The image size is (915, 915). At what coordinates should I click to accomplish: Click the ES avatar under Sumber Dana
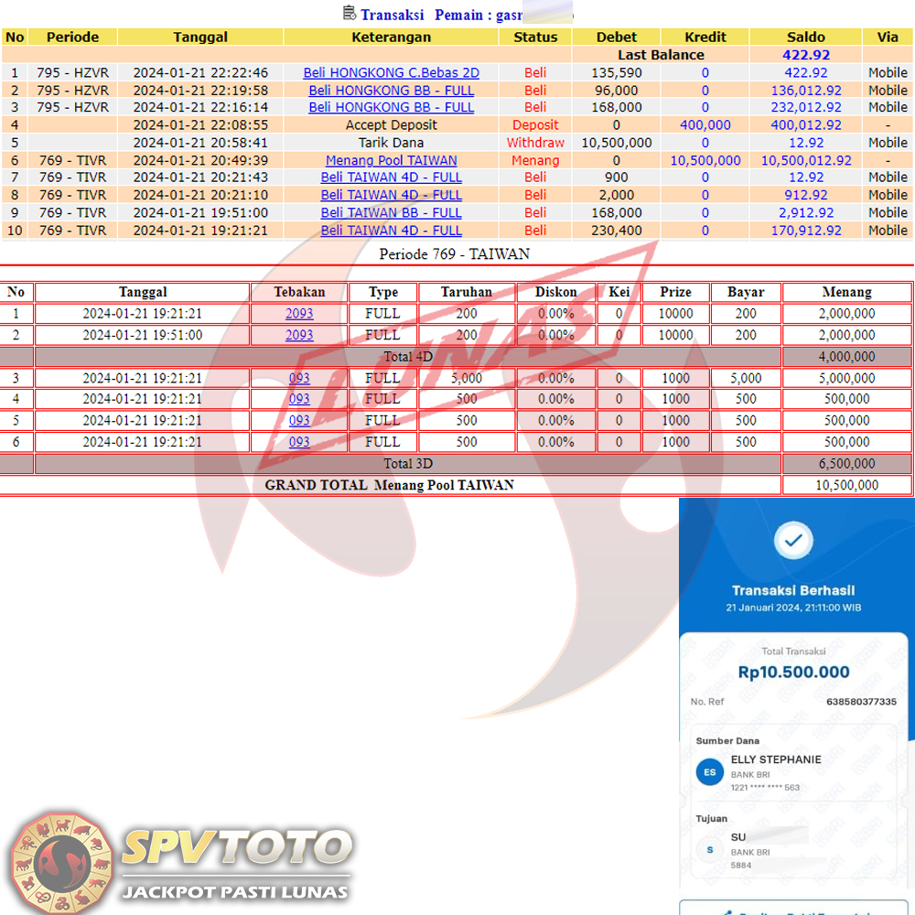709,772
